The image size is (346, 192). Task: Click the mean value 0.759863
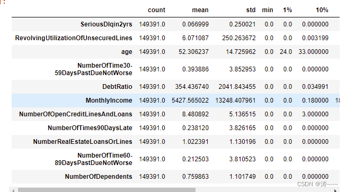coord(196,177)
